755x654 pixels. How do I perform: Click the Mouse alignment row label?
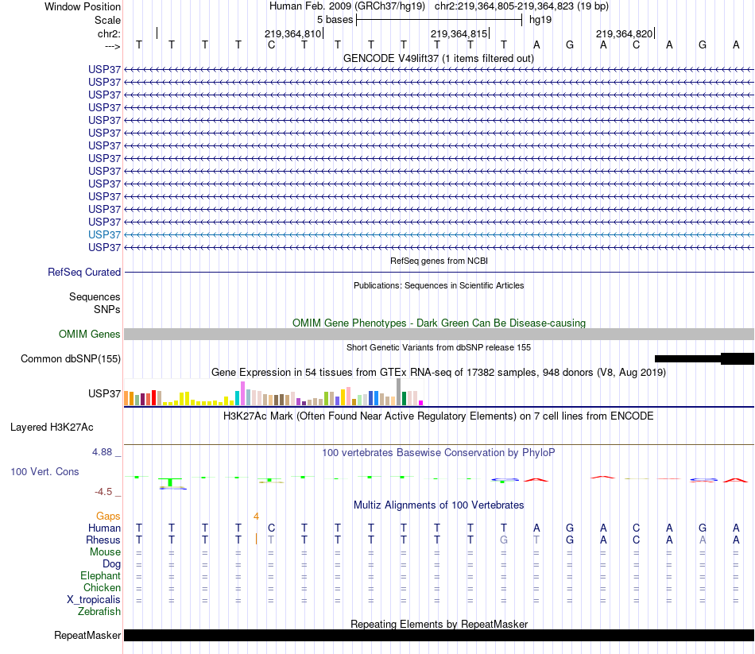point(105,552)
